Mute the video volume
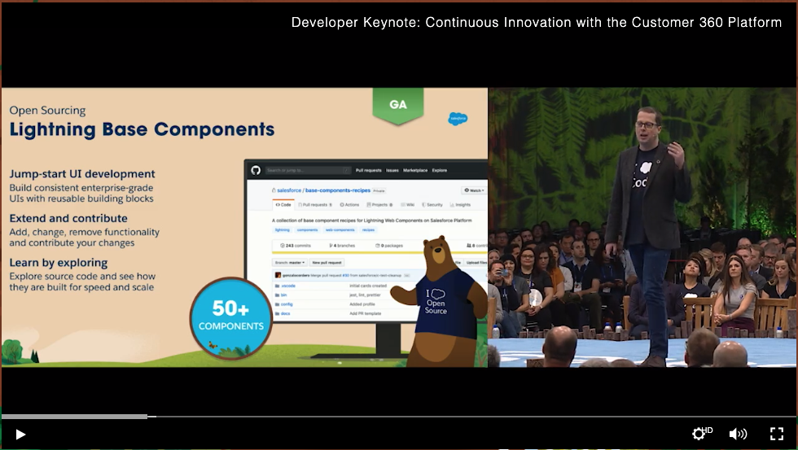The height and width of the screenshot is (450, 798). [x=738, y=434]
